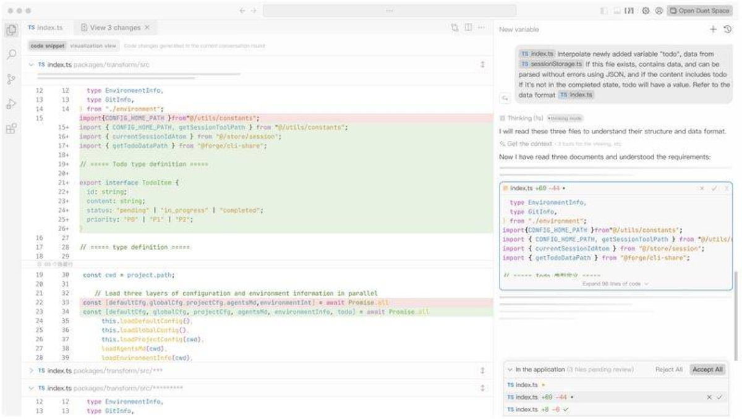Viewport: 742px width, 419px height.
Task: Click the '// Load three layers of configuration' comment line
Action: pos(236,293)
